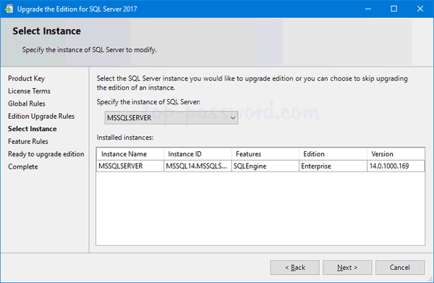Select the License Terms step
This screenshot has width=434, height=283.
tap(29, 90)
